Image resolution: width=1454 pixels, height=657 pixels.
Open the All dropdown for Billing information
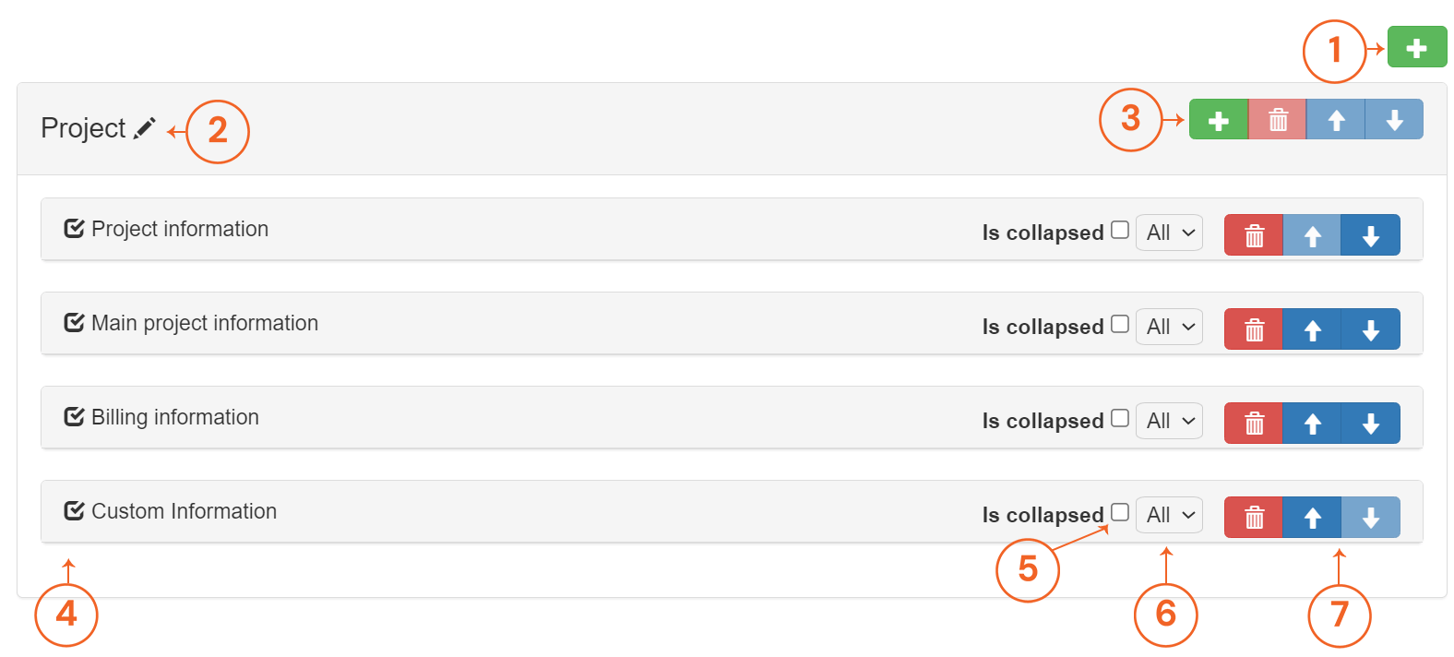coord(1168,420)
